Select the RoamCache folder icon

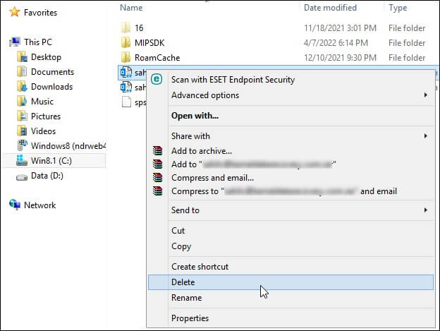126,57
